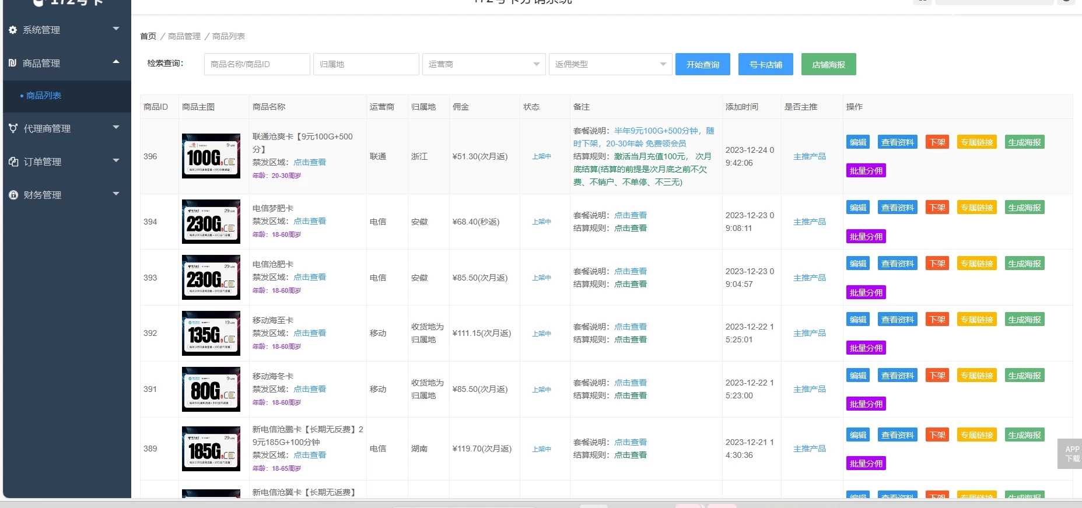Click the 商品管理 sidebar icon
The width and height of the screenshot is (1082, 508).
pos(13,63)
